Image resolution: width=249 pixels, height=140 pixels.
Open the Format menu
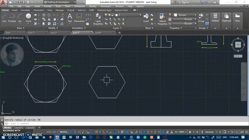click(47, 6)
